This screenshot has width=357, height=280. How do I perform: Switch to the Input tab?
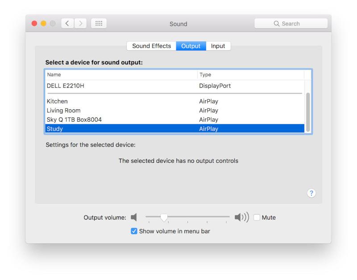point(218,46)
